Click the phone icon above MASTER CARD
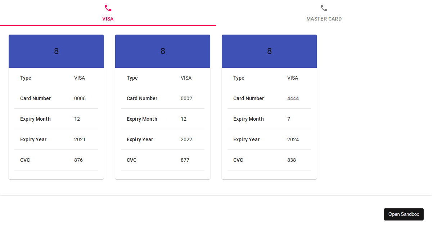 [324, 8]
